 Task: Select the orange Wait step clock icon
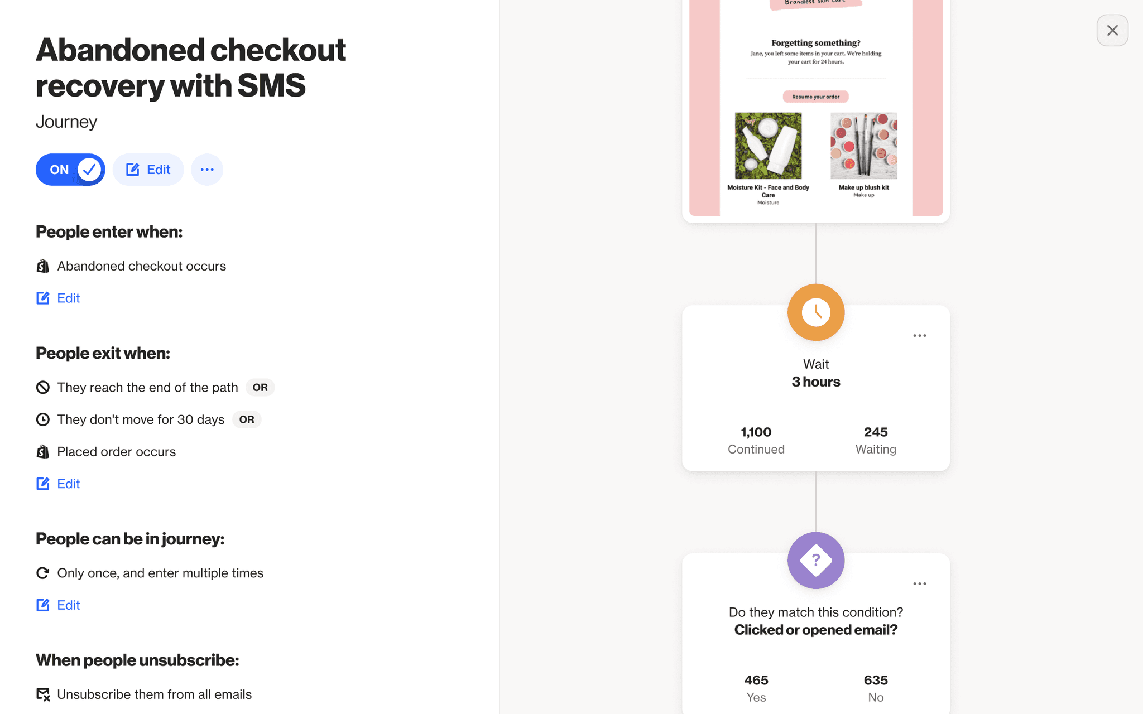(x=815, y=312)
